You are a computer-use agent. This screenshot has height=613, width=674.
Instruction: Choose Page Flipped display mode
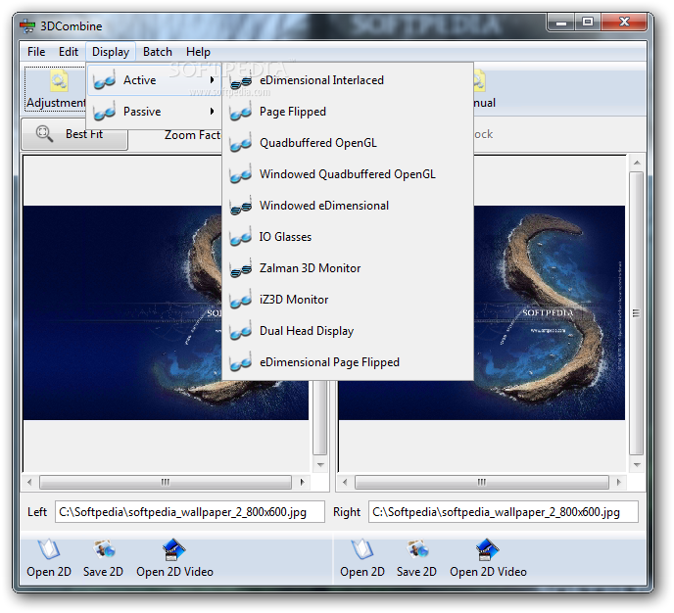348,112
